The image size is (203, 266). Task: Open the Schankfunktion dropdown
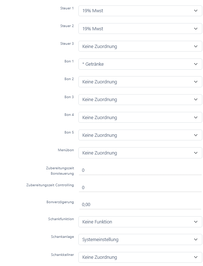[140, 222]
